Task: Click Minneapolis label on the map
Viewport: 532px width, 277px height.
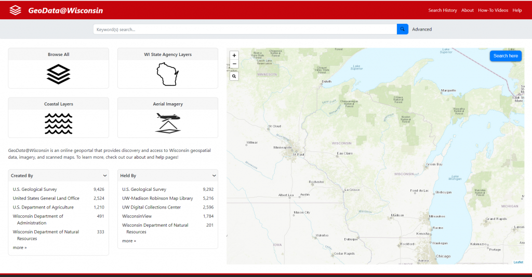Action: [x=283, y=147]
